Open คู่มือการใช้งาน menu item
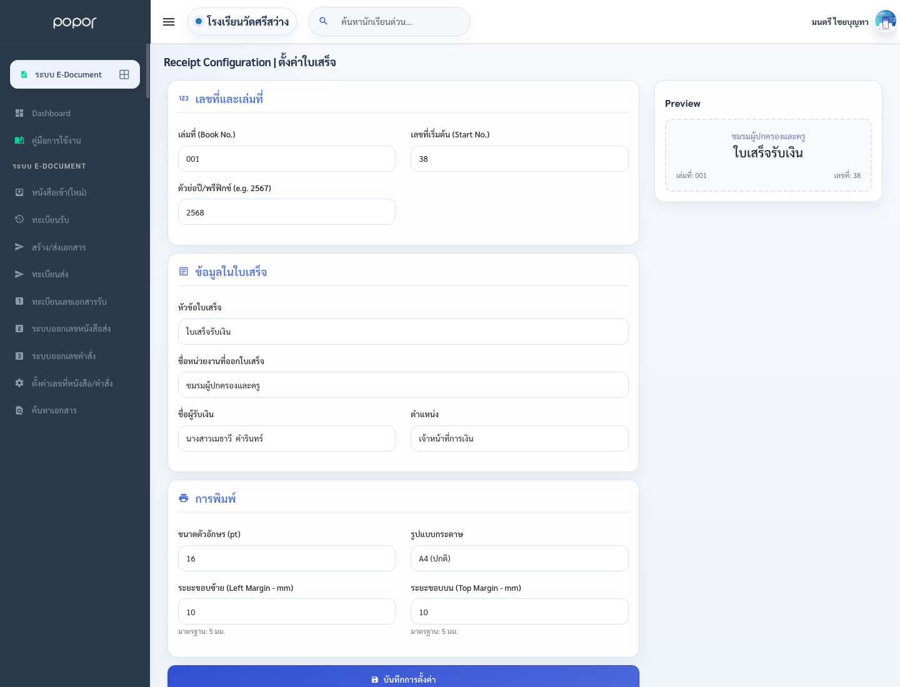The height and width of the screenshot is (687, 900). point(75,141)
